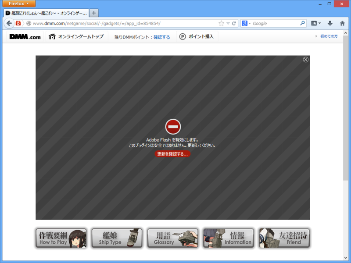Minimize the Firefox window
351x263 pixels.
(x=320, y=4)
